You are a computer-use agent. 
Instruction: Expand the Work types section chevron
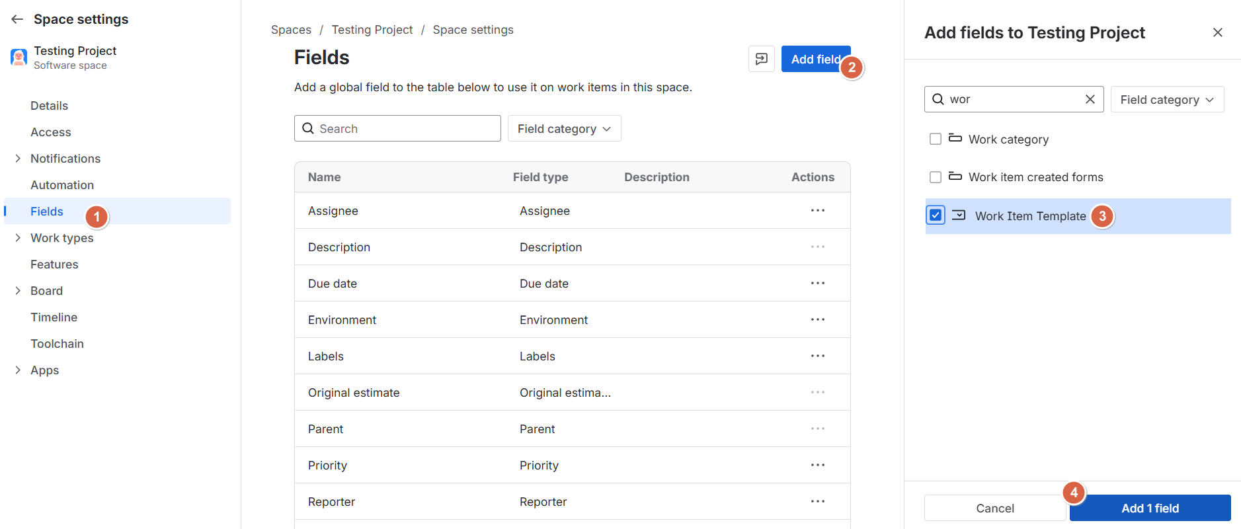tap(18, 237)
